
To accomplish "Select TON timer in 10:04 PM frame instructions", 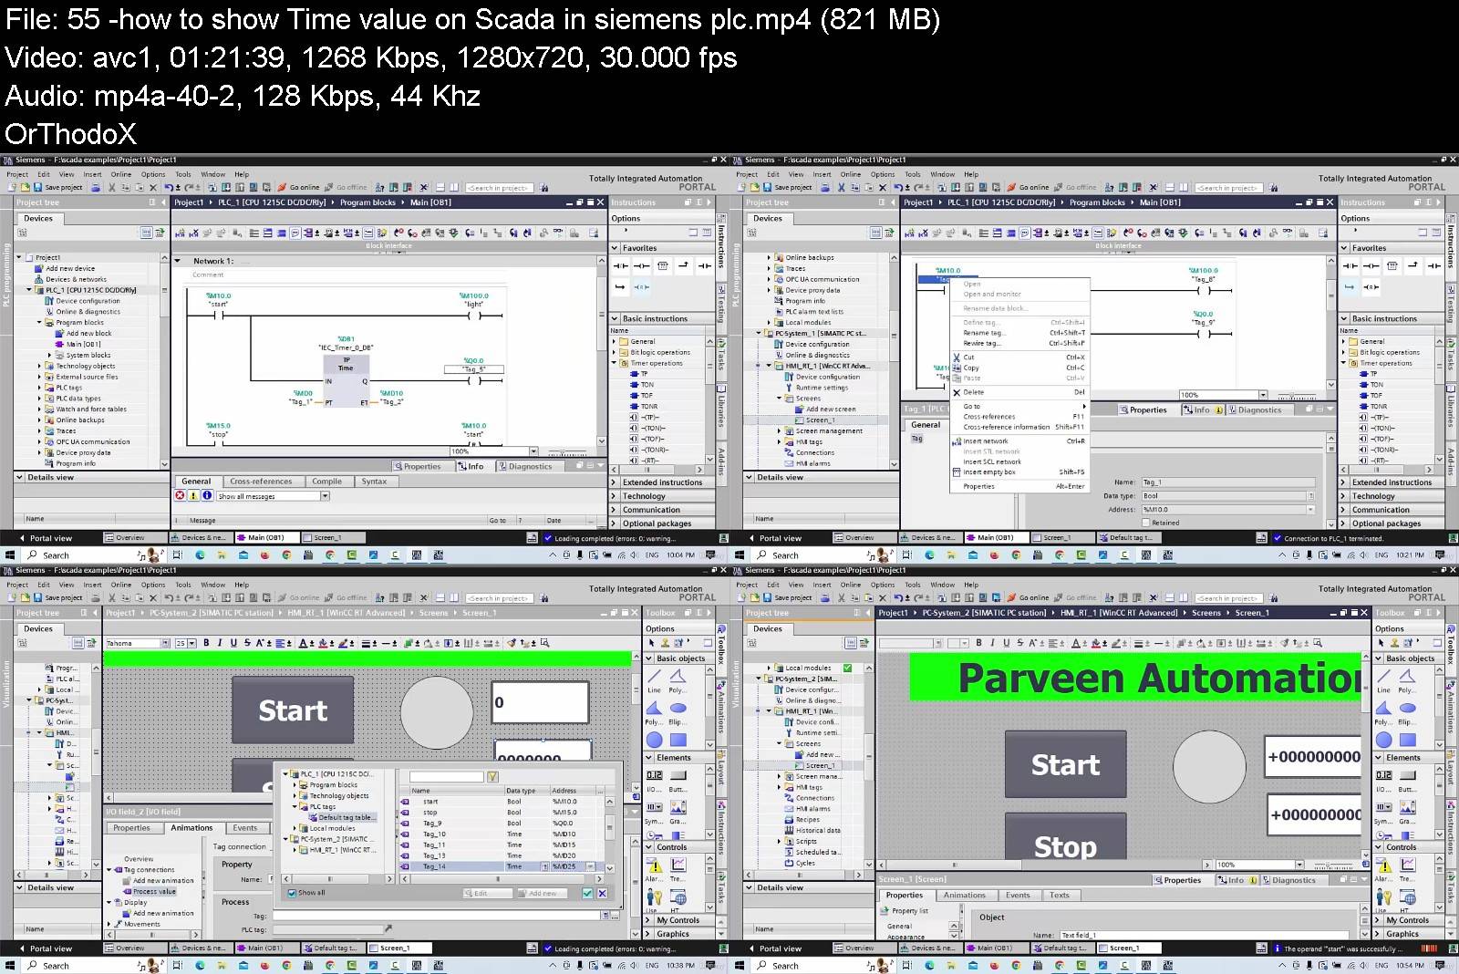I will point(647,385).
